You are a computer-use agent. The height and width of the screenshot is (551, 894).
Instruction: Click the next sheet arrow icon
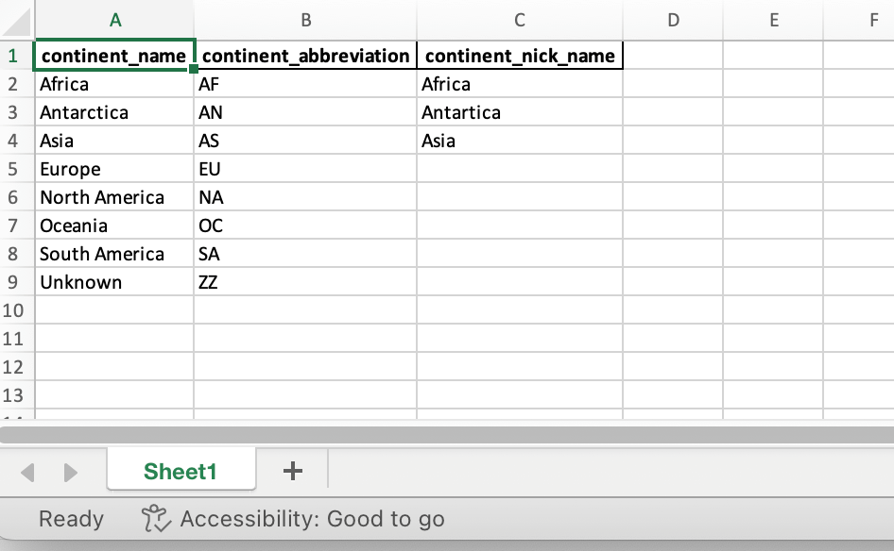click(x=70, y=472)
